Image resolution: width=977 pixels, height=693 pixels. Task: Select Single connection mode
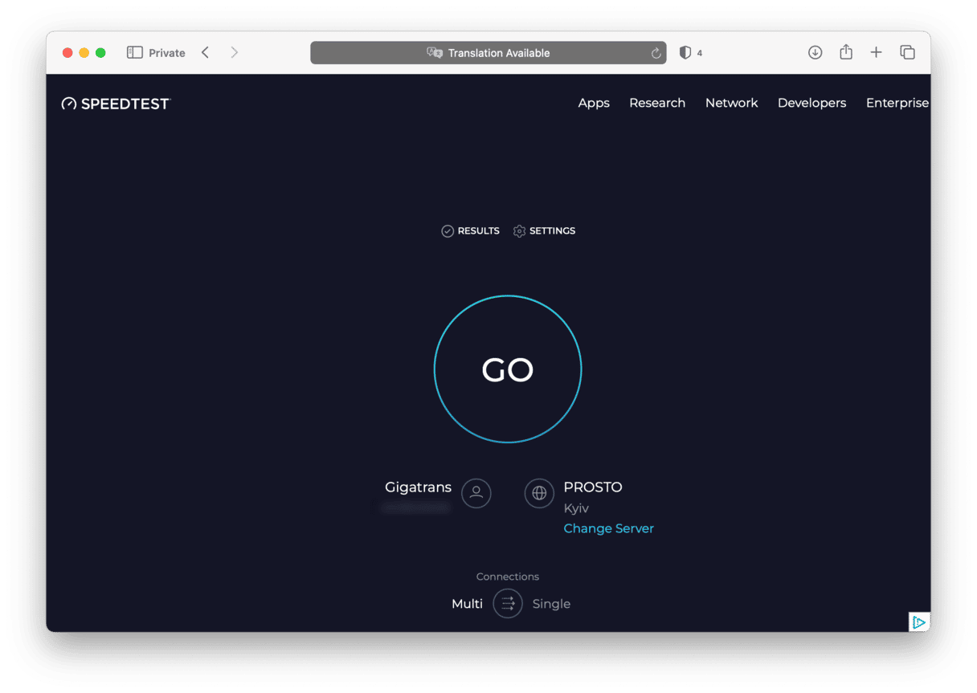pos(551,604)
